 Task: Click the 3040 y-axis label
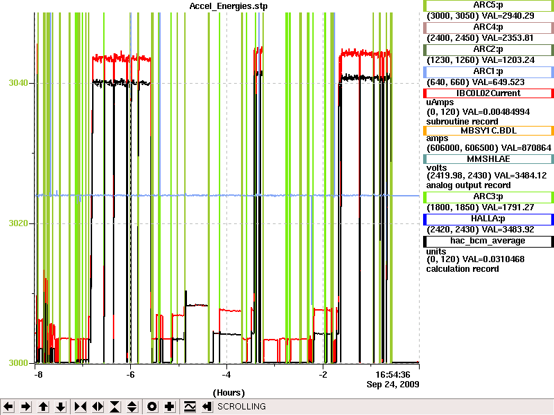coord(18,83)
